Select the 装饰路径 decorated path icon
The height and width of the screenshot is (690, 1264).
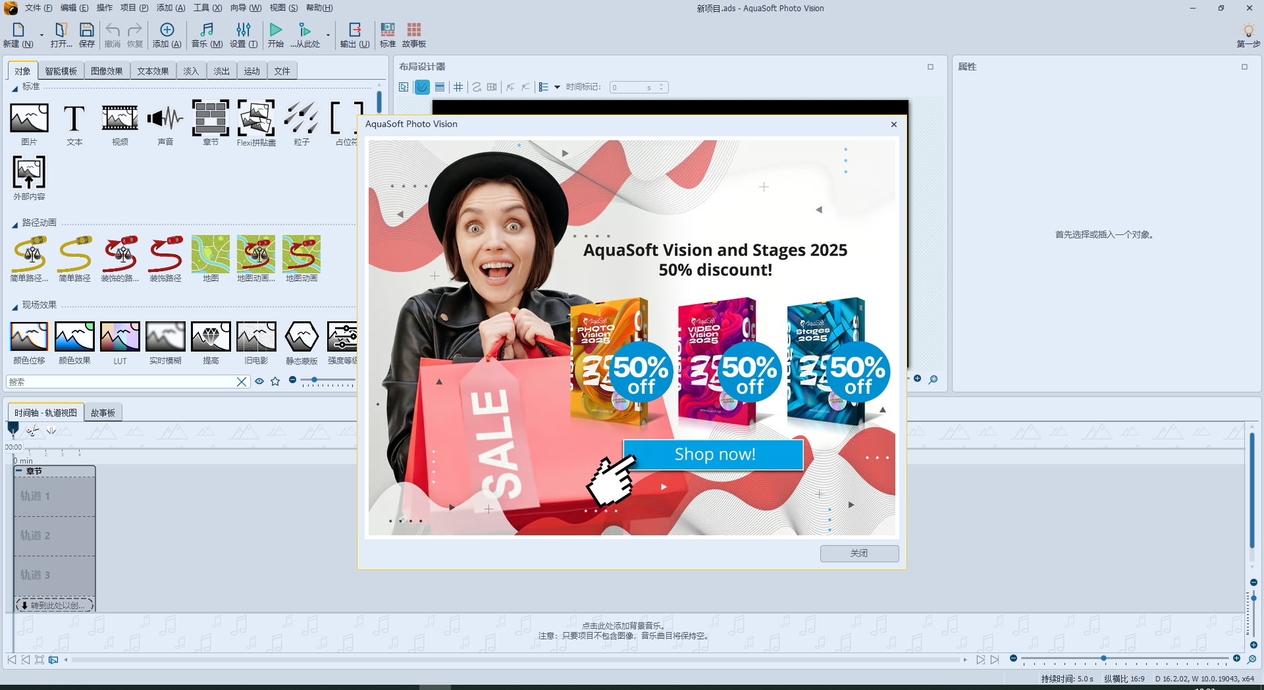[x=165, y=254]
